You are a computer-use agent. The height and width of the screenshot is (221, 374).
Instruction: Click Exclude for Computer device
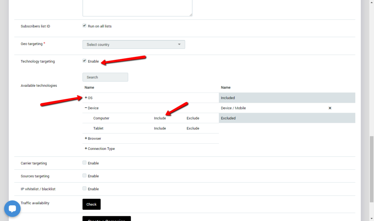(x=193, y=118)
